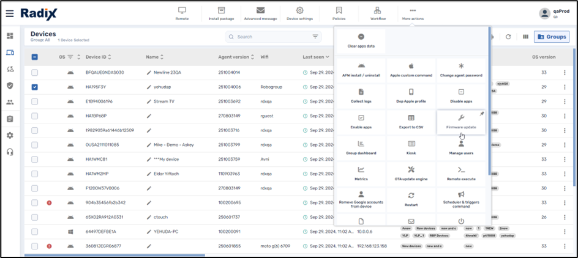
Task: Select the Devices icon in sidebar
Action: (x=10, y=53)
